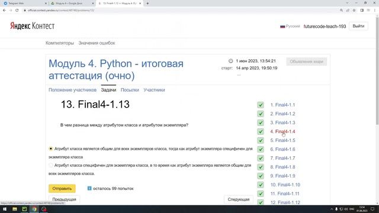The image size is (379, 213).
Task: Open the notification center icon
Action: [x=372, y=209]
